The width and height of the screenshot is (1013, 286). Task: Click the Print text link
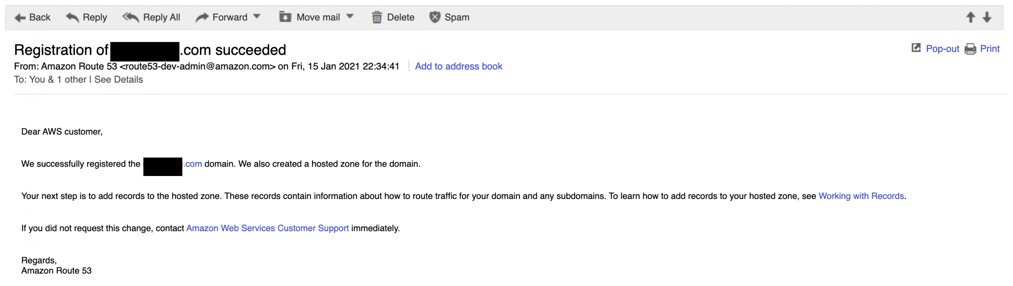coord(990,49)
